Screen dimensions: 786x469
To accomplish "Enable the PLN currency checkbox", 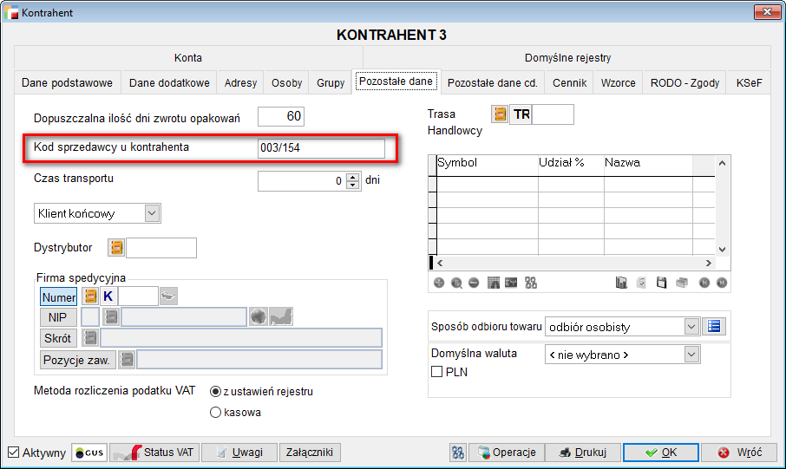I will point(437,372).
